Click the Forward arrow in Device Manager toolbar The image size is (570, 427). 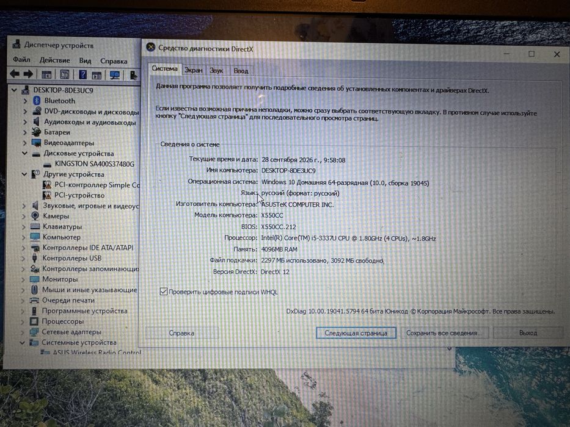pos(28,74)
